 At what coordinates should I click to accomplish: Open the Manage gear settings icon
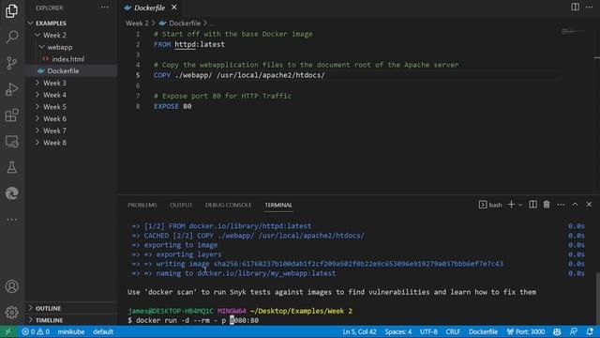click(12, 313)
